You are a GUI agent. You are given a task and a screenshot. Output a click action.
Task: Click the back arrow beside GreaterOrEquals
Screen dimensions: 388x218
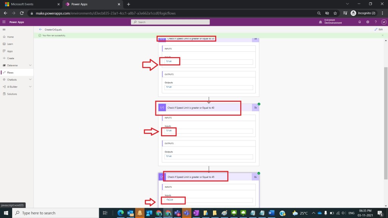point(41,29)
